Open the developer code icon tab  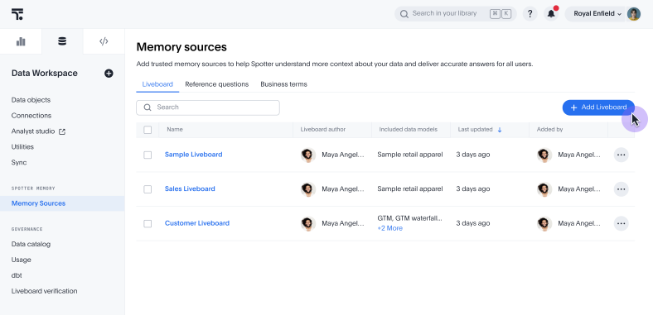[x=104, y=41]
